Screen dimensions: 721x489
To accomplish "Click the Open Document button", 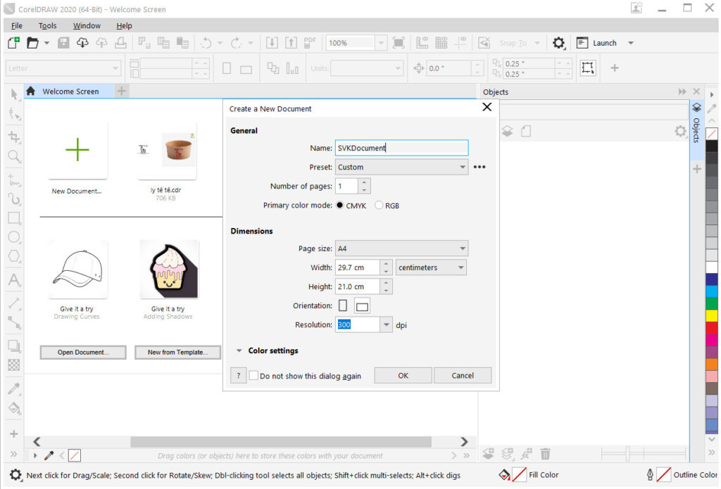I will [x=83, y=352].
